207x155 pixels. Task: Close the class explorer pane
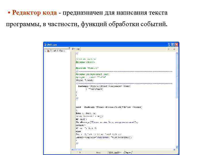69,48
